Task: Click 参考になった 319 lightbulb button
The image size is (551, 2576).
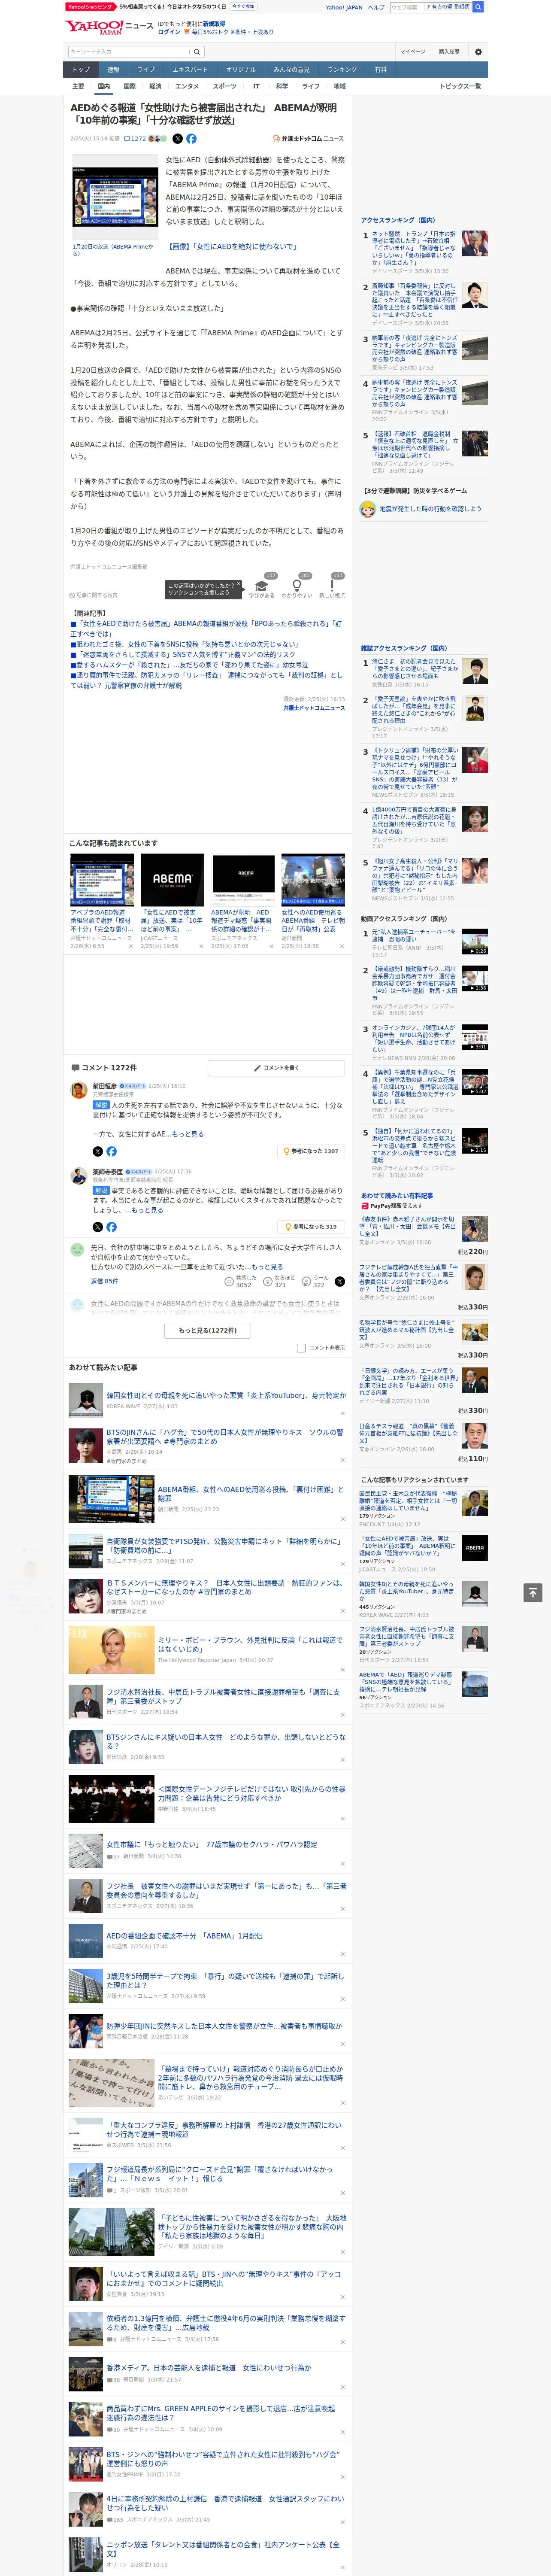Action: [x=311, y=1226]
